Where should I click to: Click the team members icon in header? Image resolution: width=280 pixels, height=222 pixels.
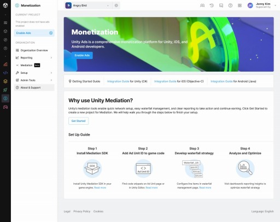tap(202, 5)
